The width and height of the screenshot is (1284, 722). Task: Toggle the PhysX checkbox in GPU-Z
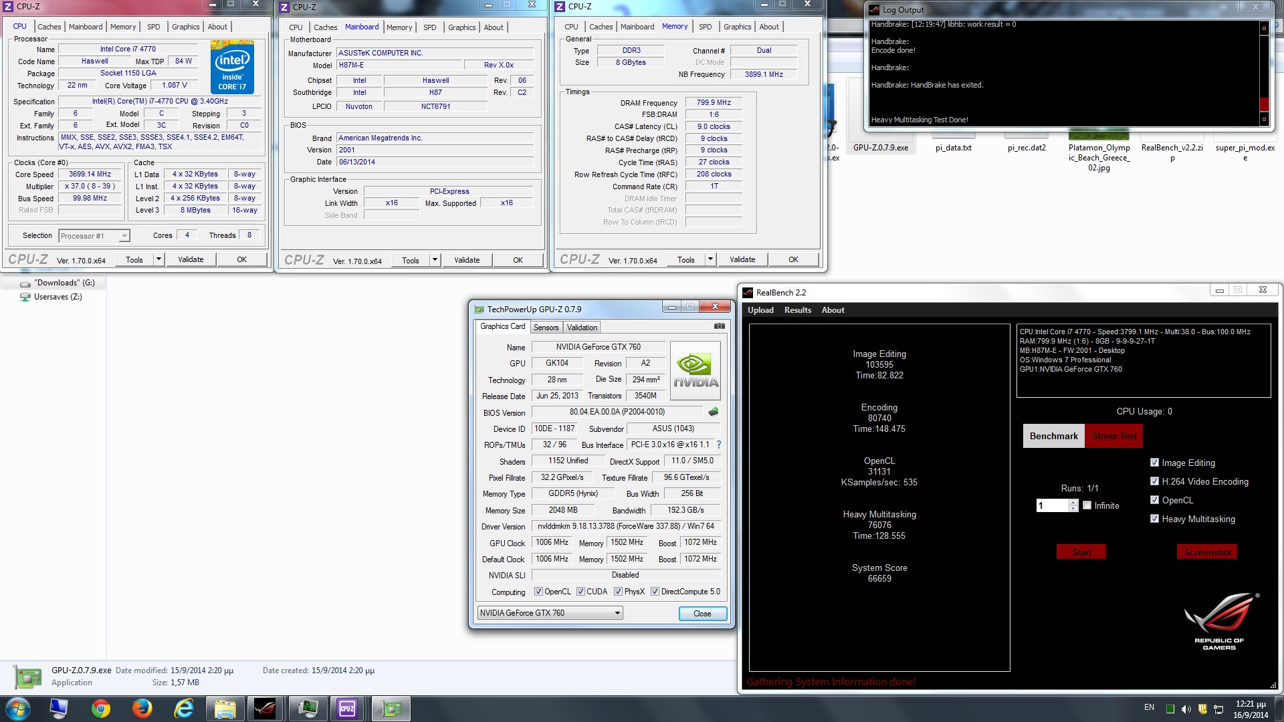click(619, 592)
